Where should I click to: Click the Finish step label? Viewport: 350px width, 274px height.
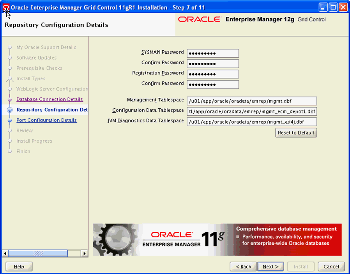point(23,151)
